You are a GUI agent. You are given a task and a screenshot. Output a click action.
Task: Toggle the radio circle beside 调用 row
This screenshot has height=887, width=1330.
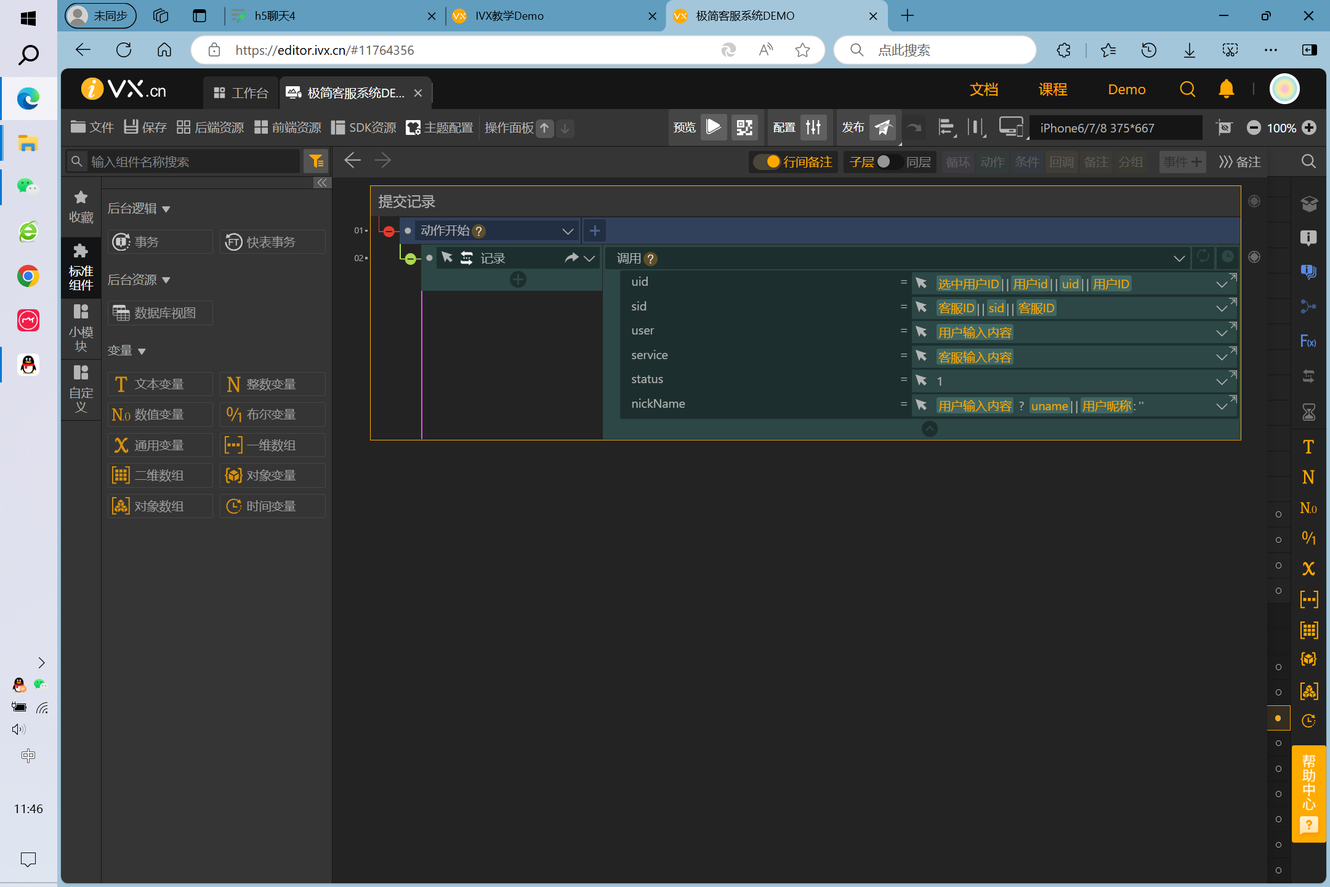[1254, 257]
